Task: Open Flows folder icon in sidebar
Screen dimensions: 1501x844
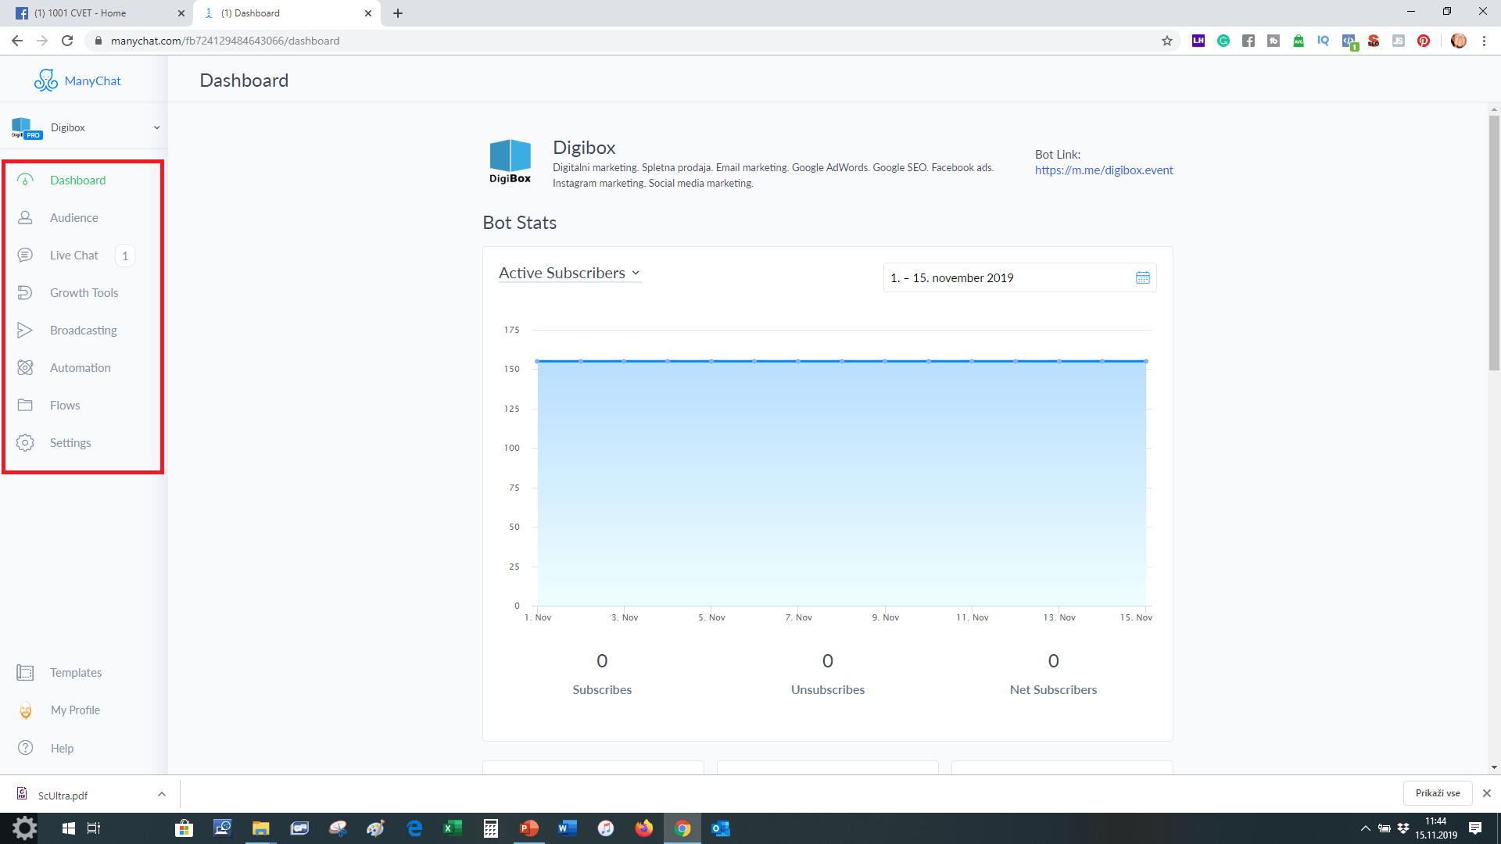Action: tap(25, 406)
